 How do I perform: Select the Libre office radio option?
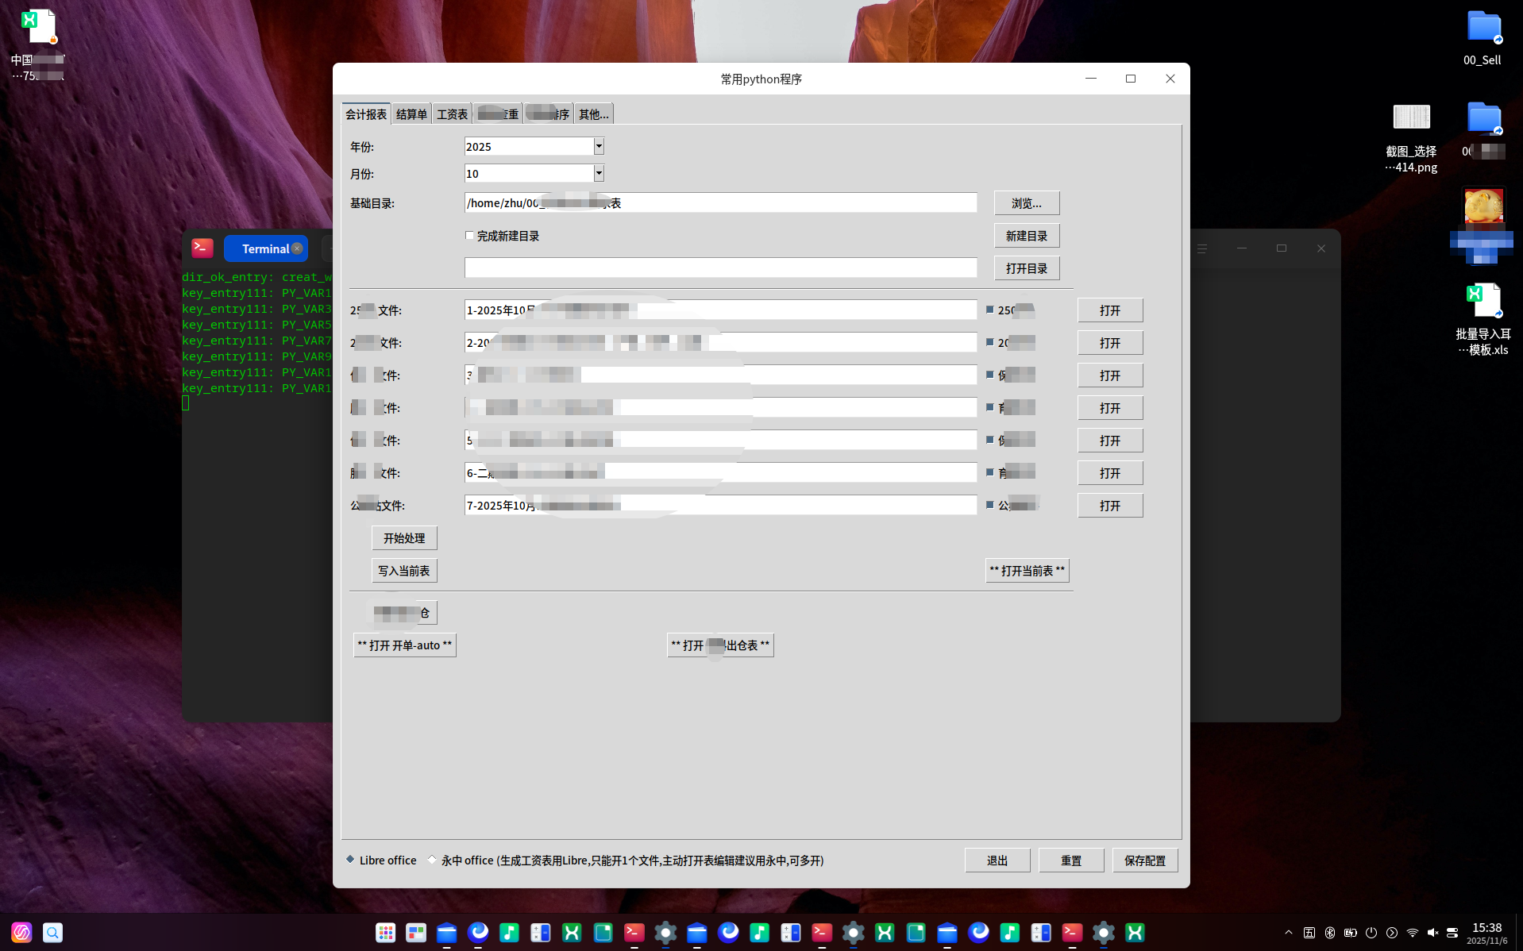tap(350, 860)
